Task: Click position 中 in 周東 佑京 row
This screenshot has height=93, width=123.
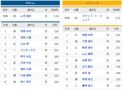Action: point(76,35)
